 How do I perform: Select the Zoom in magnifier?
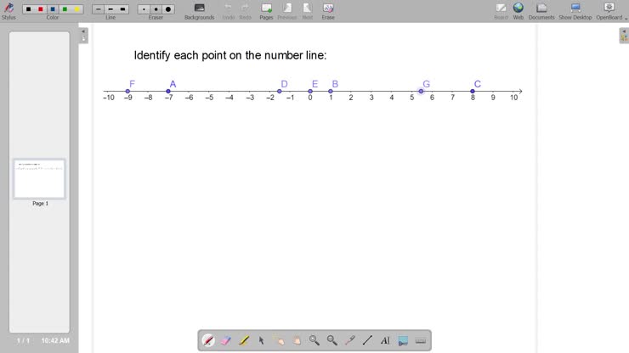pyautogui.click(x=314, y=340)
